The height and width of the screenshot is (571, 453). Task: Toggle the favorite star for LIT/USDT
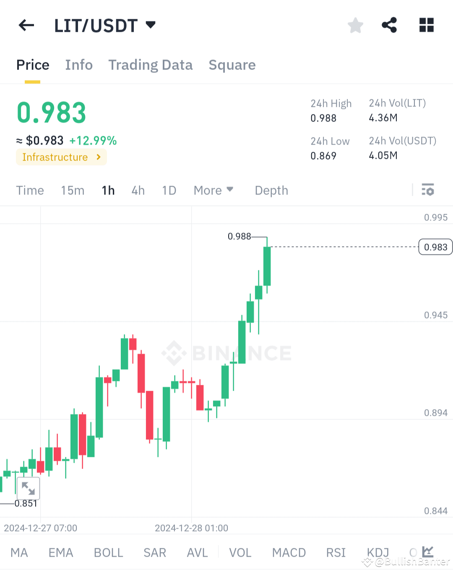(355, 25)
